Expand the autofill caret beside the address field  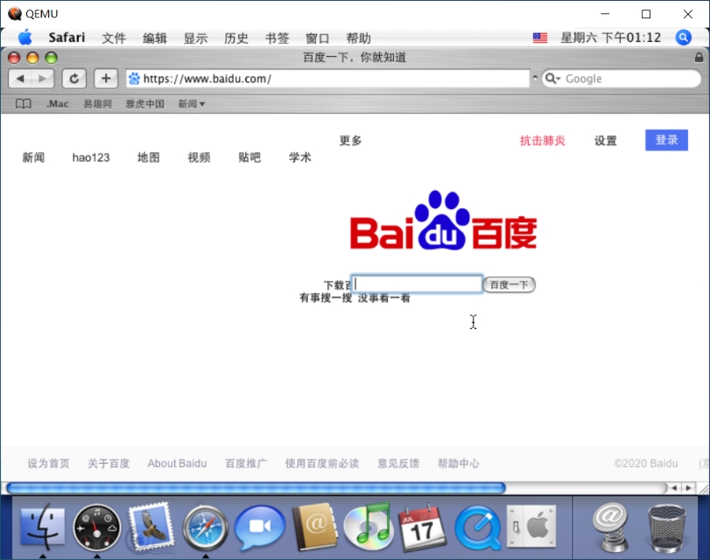pos(534,78)
